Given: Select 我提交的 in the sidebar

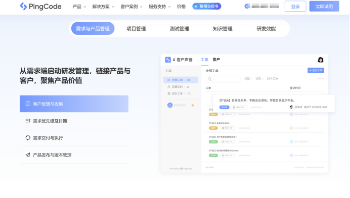Looking at the screenshot, I should (181, 87).
